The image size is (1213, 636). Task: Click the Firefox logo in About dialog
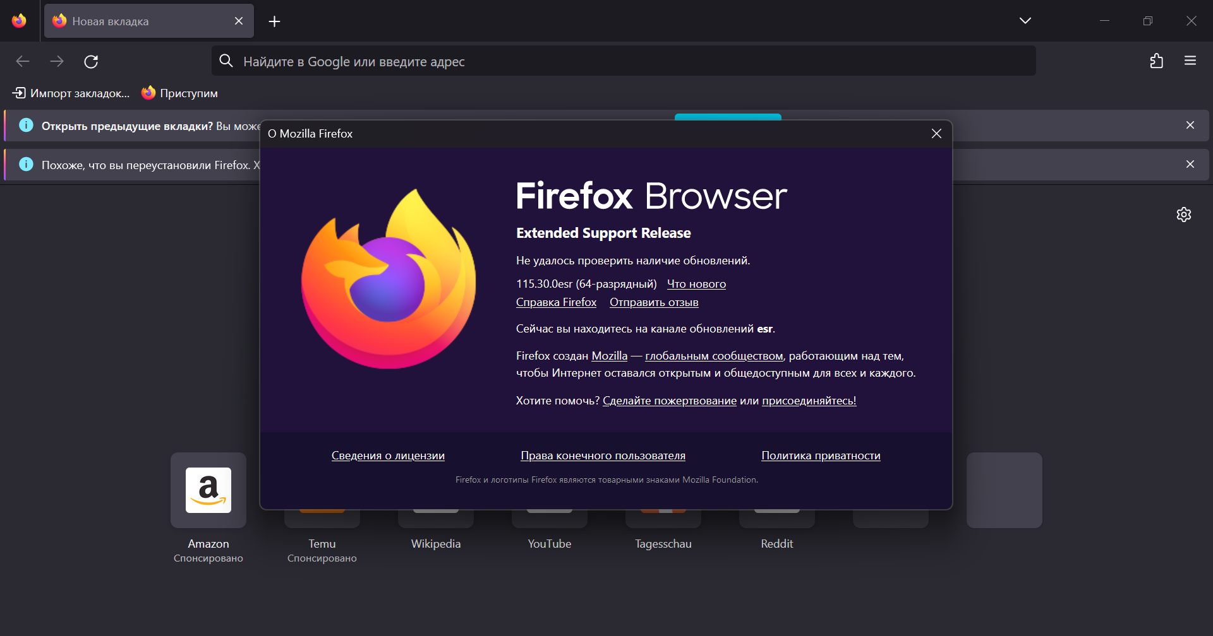(x=389, y=278)
